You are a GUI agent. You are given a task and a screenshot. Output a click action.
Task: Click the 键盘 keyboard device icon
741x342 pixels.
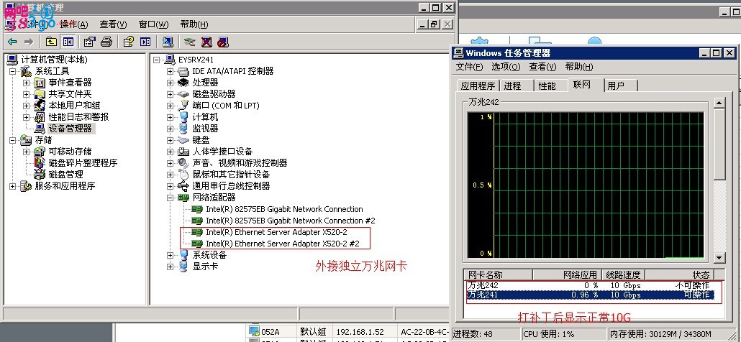pyautogui.click(x=183, y=140)
